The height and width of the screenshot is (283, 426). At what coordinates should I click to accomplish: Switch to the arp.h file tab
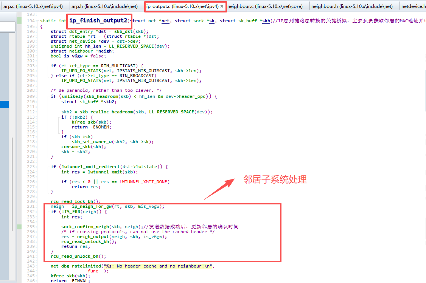[104, 6]
